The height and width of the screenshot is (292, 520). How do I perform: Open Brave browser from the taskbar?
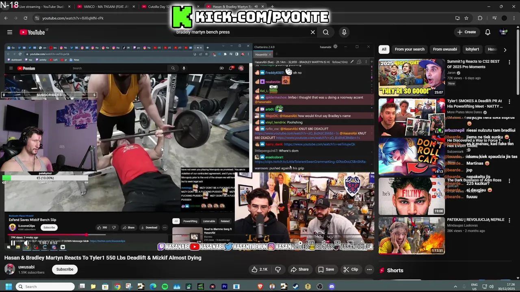point(260,286)
